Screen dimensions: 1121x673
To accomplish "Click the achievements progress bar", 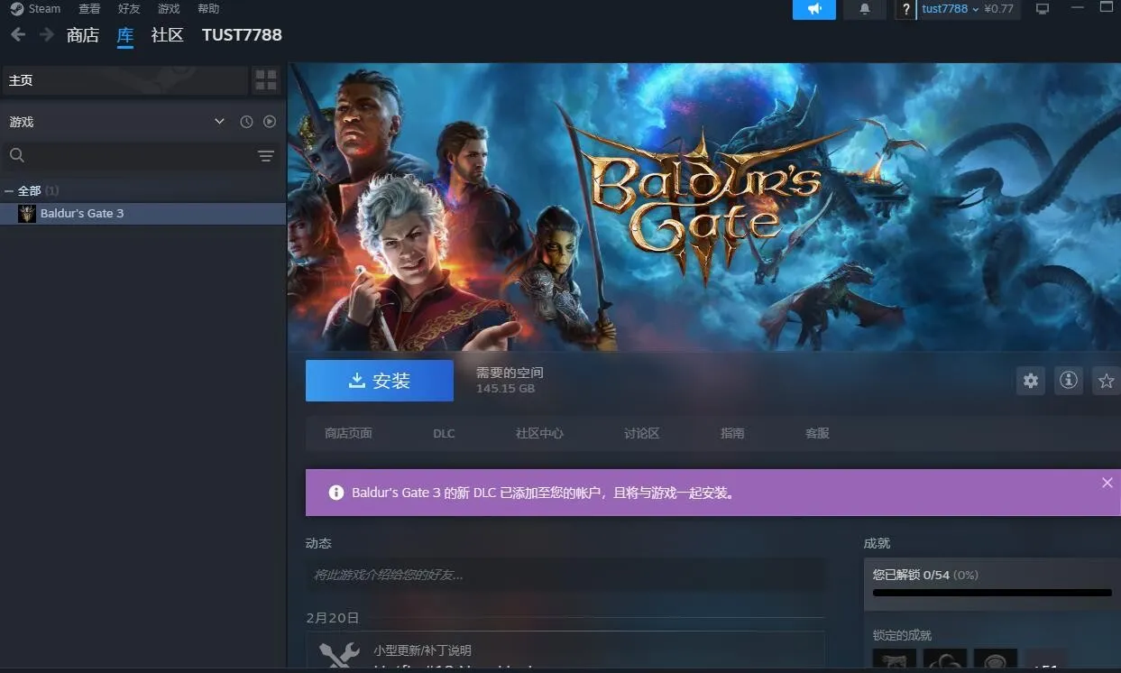I will [992, 593].
